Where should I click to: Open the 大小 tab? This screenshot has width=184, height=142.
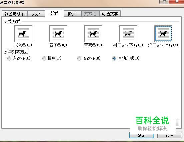coord(36,14)
